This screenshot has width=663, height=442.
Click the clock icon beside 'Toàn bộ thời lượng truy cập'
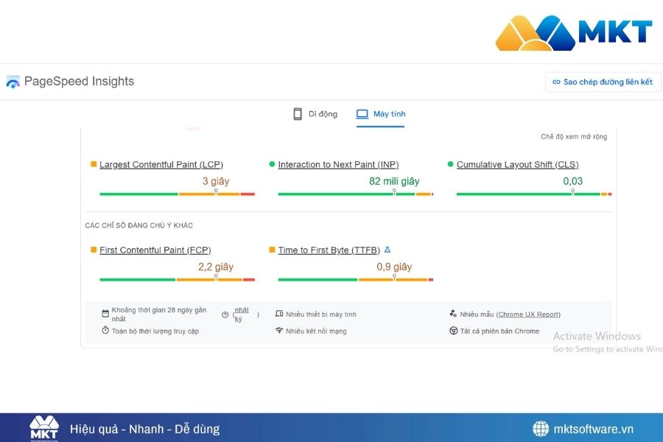104,331
